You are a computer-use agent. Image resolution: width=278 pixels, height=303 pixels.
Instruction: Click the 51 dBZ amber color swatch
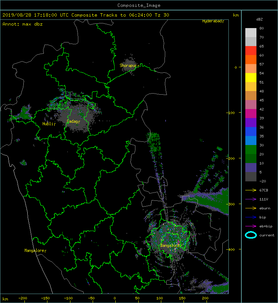click(x=251, y=86)
